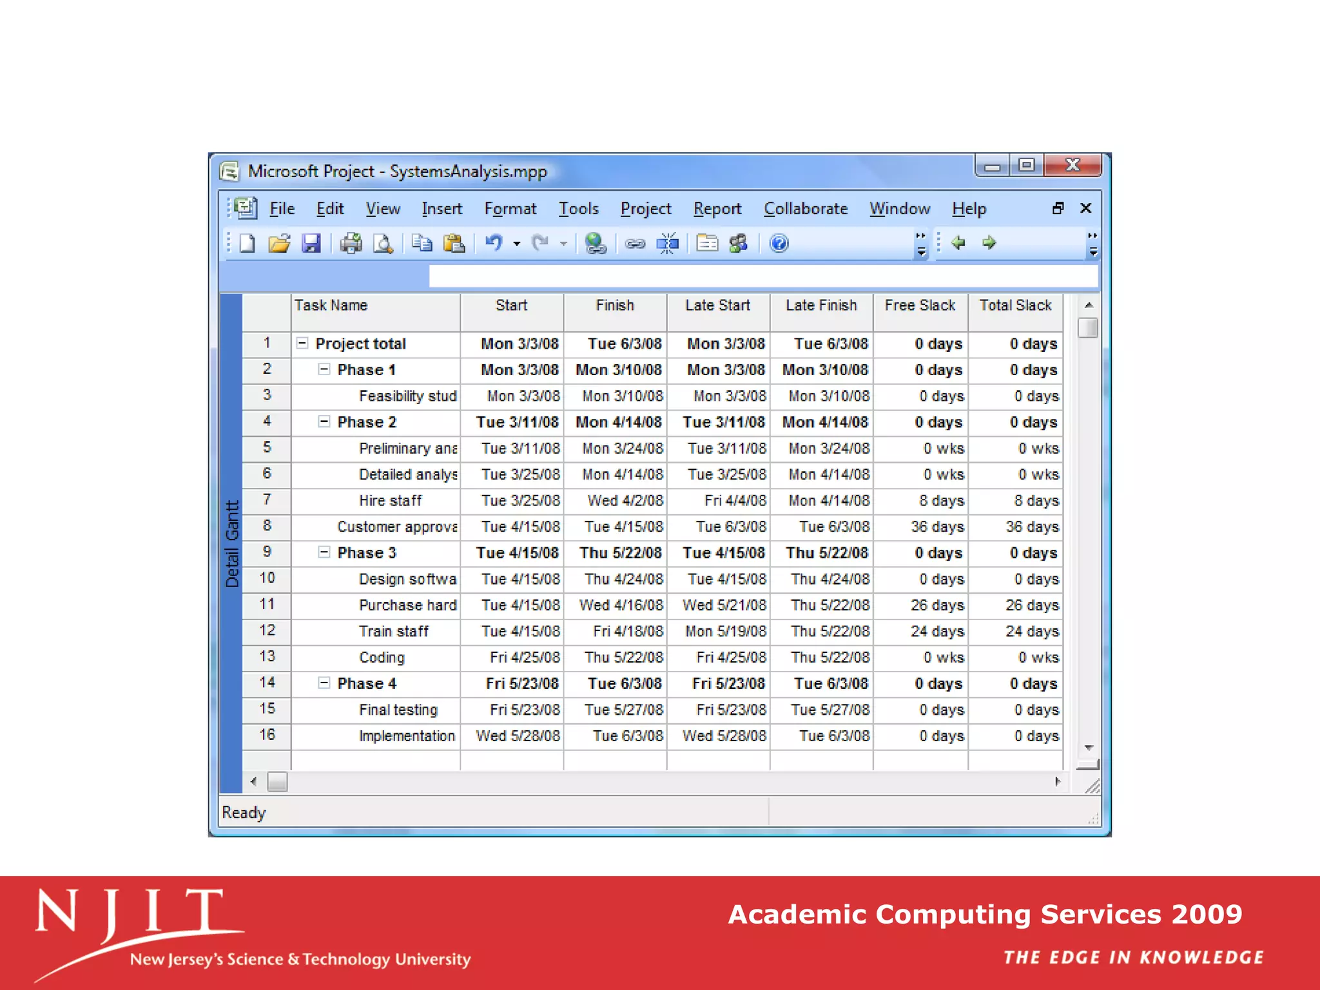Open the Task Information icon

(707, 244)
